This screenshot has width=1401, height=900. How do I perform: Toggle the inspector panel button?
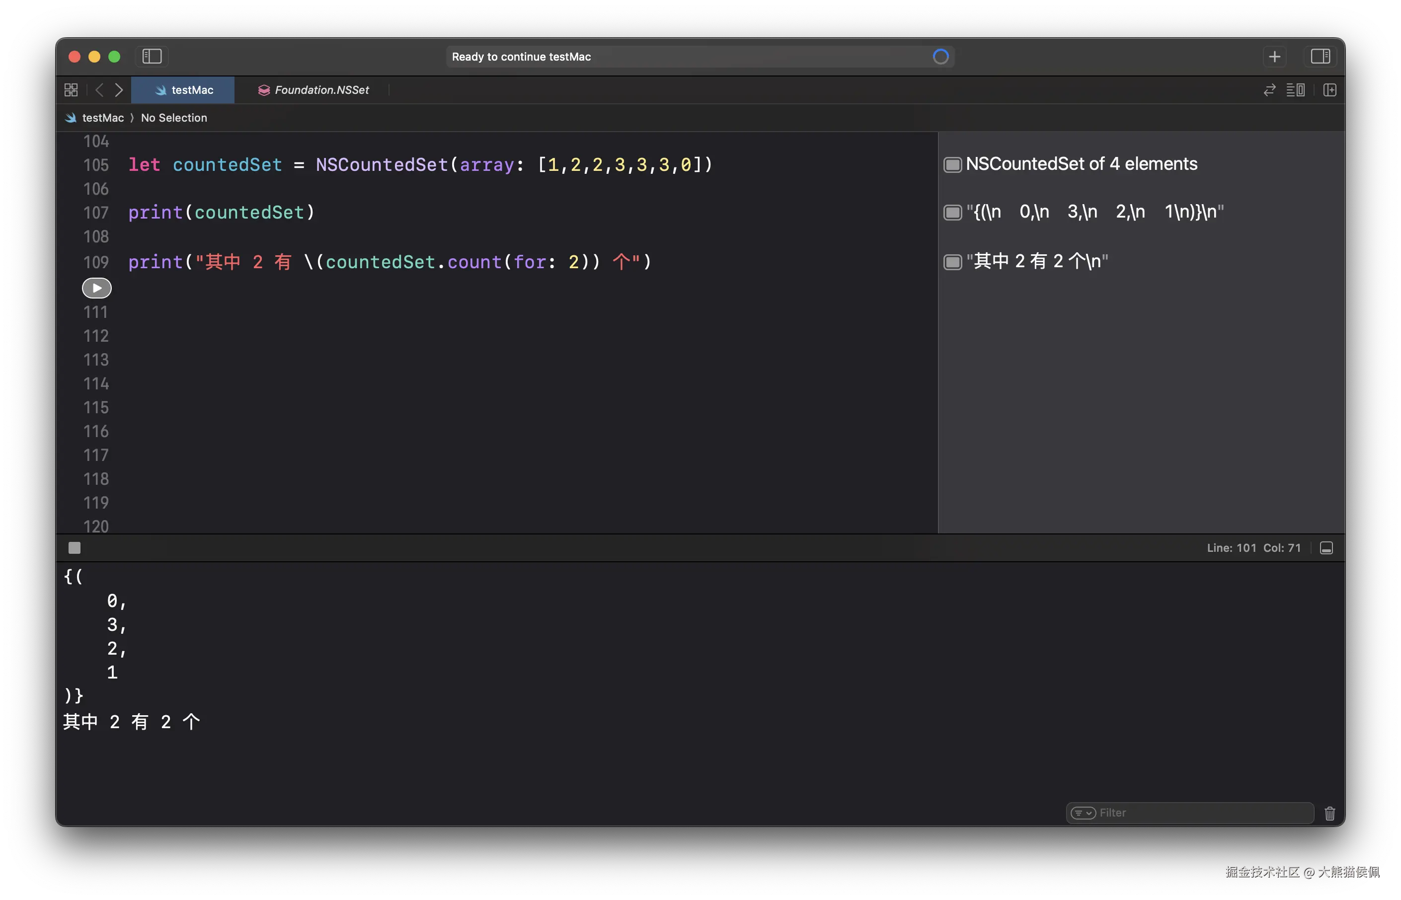pyautogui.click(x=1320, y=56)
